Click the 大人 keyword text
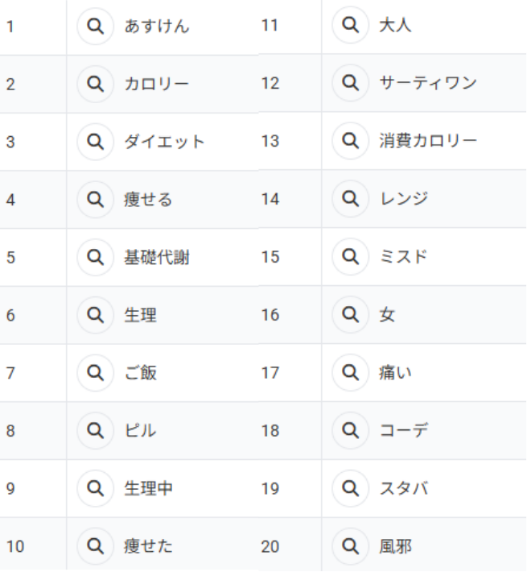The width and height of the screenshot is (527, 572). point(395,26)
